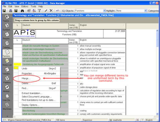Open the Notes List sidebar icon
Image resolution: width=160 pixels, height=122 pixels.
(7, 61)
